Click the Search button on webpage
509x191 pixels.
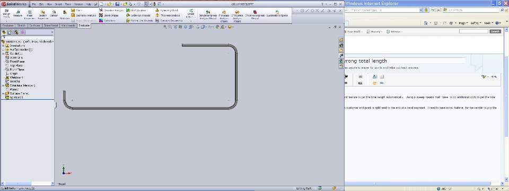pyautogui.click(x=495, y=31)
